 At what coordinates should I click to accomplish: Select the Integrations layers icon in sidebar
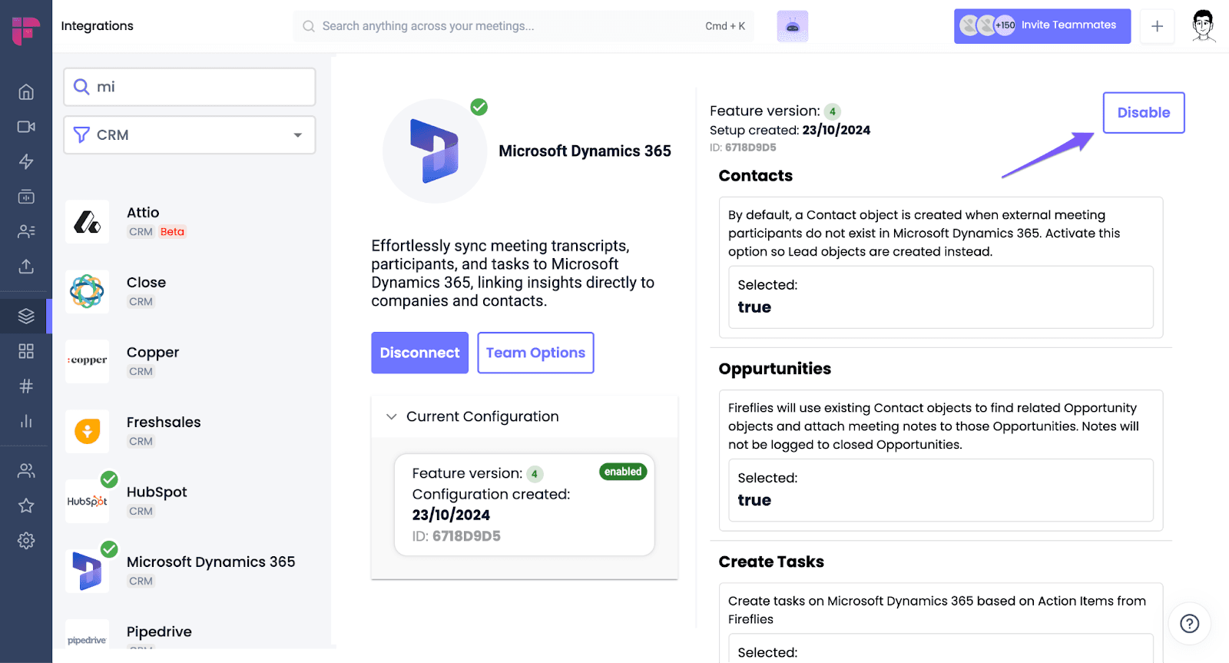tap(26, 316)
